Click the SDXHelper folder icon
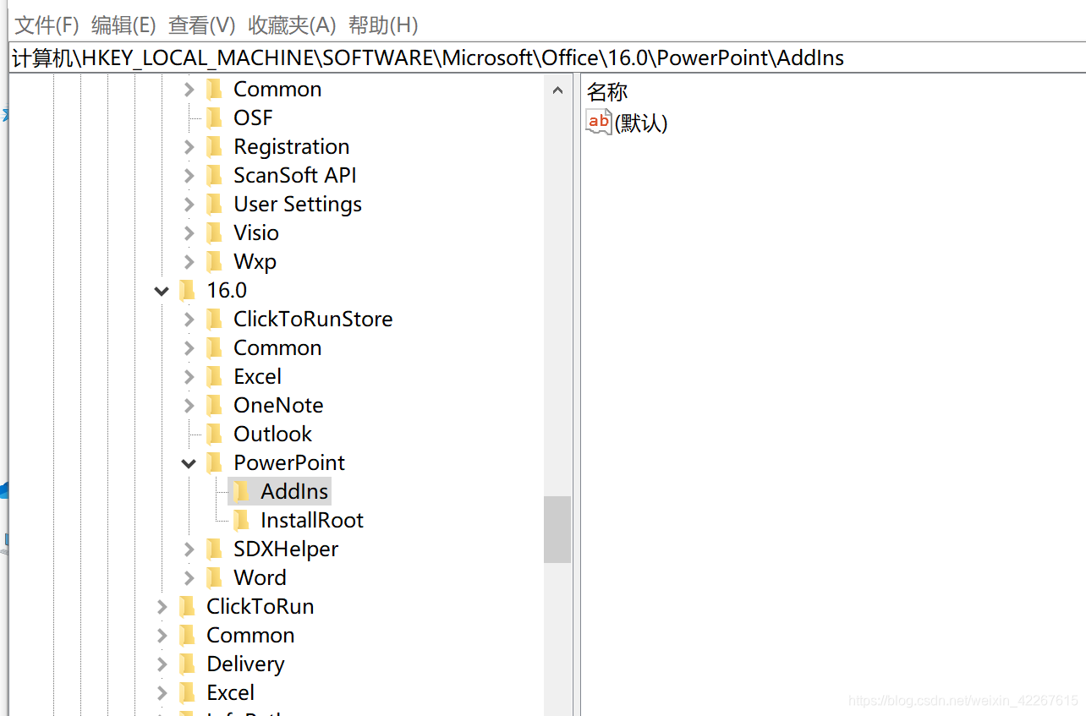This screenshot has width=1086, height=716. 214,549
